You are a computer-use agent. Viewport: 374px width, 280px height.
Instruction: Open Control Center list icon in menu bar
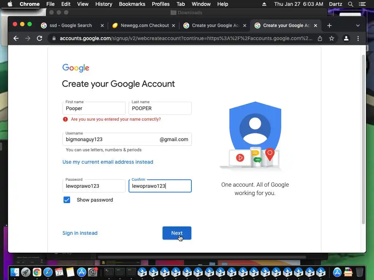362,4
